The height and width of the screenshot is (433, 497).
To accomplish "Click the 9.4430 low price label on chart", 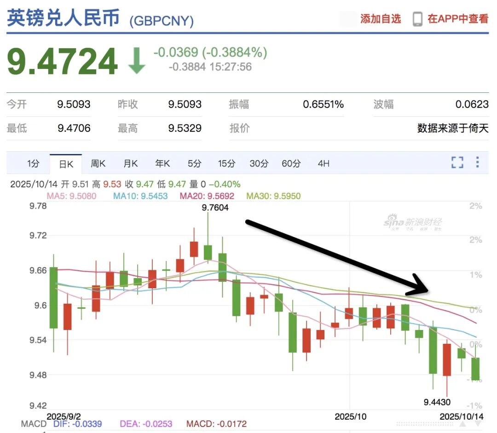I will pyautogui.click(x=437, y=402).
